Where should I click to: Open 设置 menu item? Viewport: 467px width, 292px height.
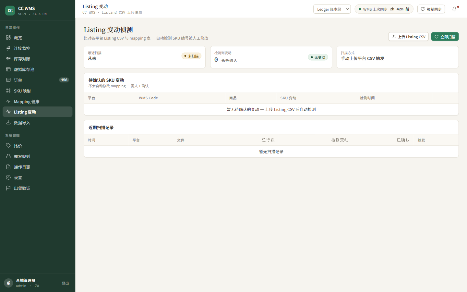[x=38, y=177]
